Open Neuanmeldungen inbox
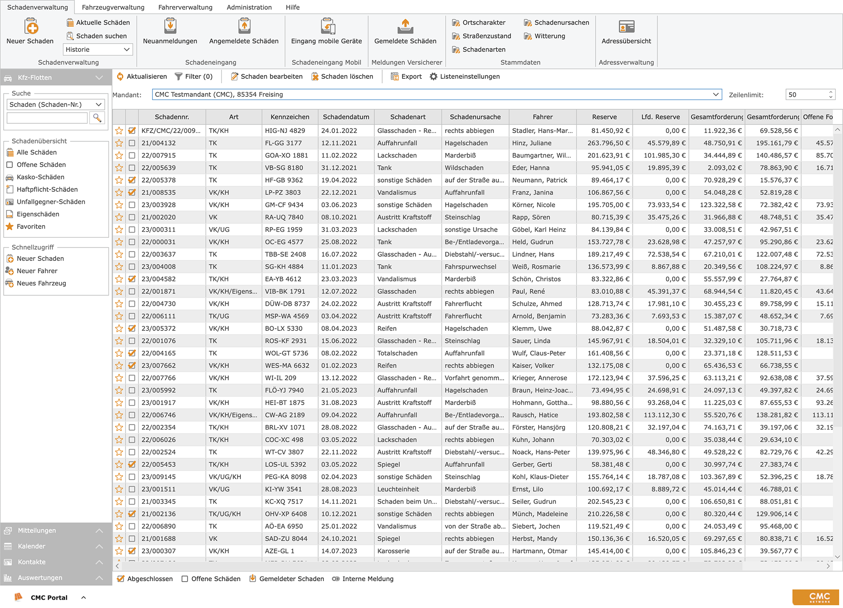The height and width of the screenshot is (608, 843). pos(170,32)
